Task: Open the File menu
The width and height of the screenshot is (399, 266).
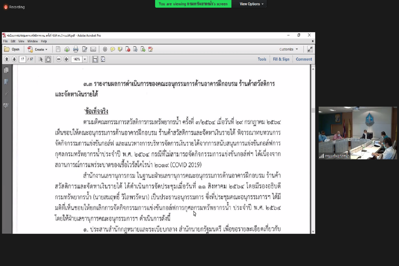Action: (5, 41)
